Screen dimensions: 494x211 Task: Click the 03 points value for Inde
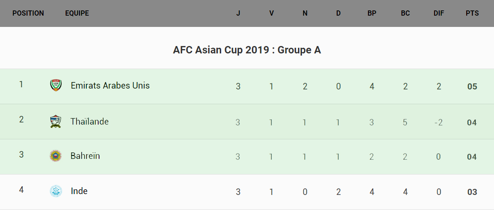click(472, 192)
